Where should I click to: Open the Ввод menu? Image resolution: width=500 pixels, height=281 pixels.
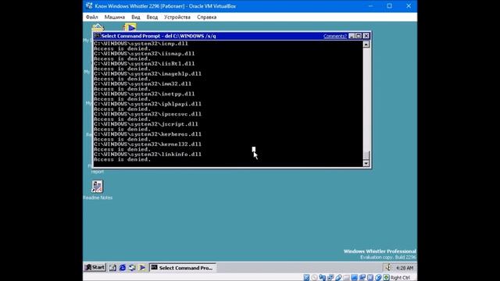pyautogui.click(x=152, y=17)
